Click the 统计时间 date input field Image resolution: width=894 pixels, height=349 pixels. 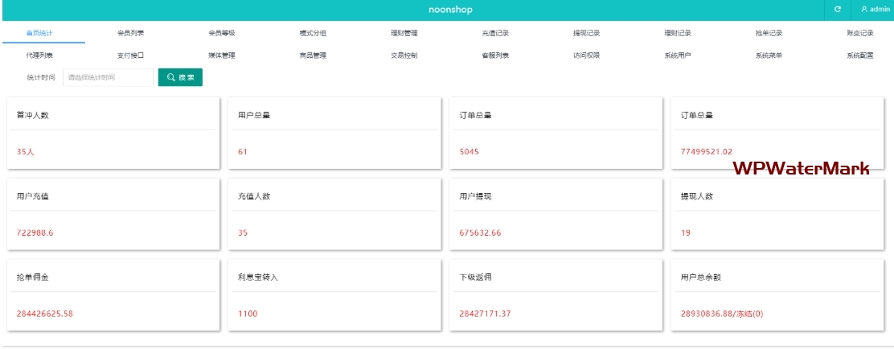[x=108, y=77]
